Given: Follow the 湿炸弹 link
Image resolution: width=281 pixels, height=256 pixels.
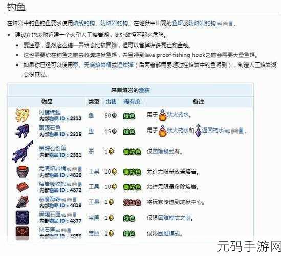Looking at the screenshot, I should coord(125,65).
